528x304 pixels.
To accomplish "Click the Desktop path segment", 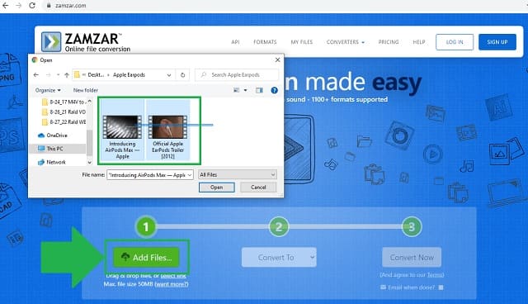I will (96, 75).
